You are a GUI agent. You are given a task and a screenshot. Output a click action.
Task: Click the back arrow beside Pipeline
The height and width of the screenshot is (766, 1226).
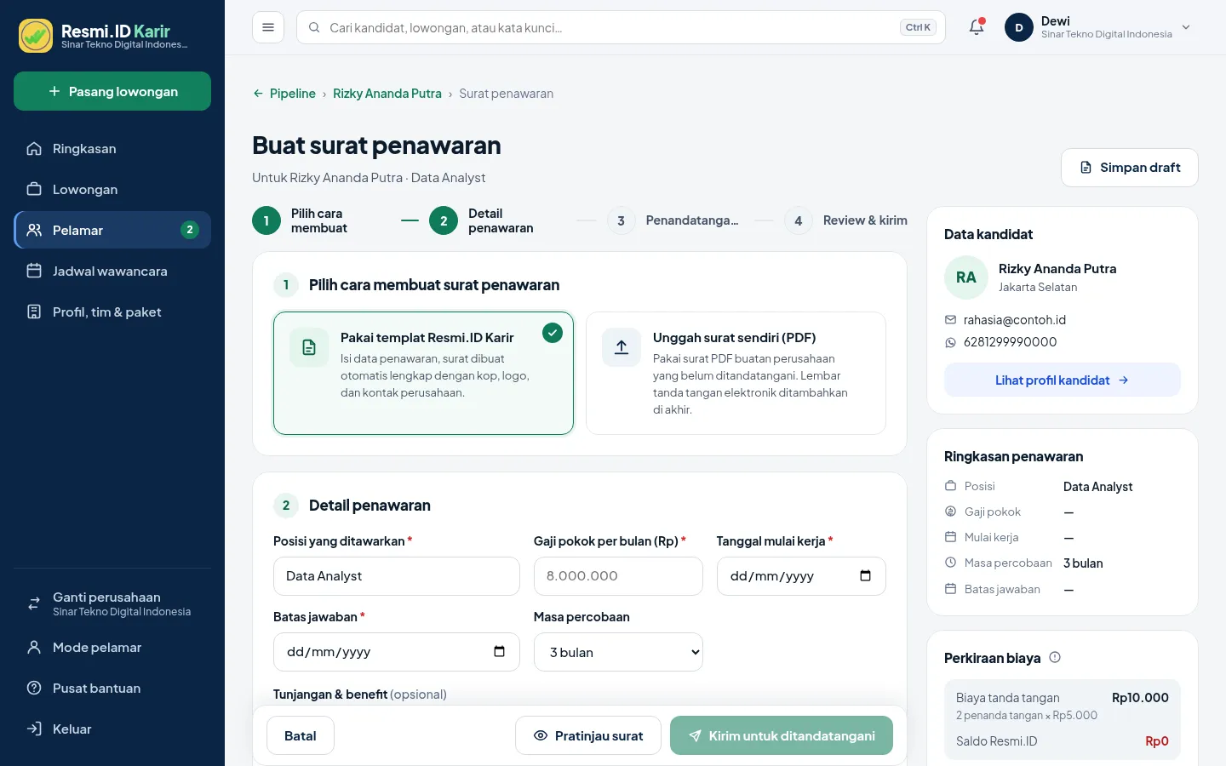[258, 94]
